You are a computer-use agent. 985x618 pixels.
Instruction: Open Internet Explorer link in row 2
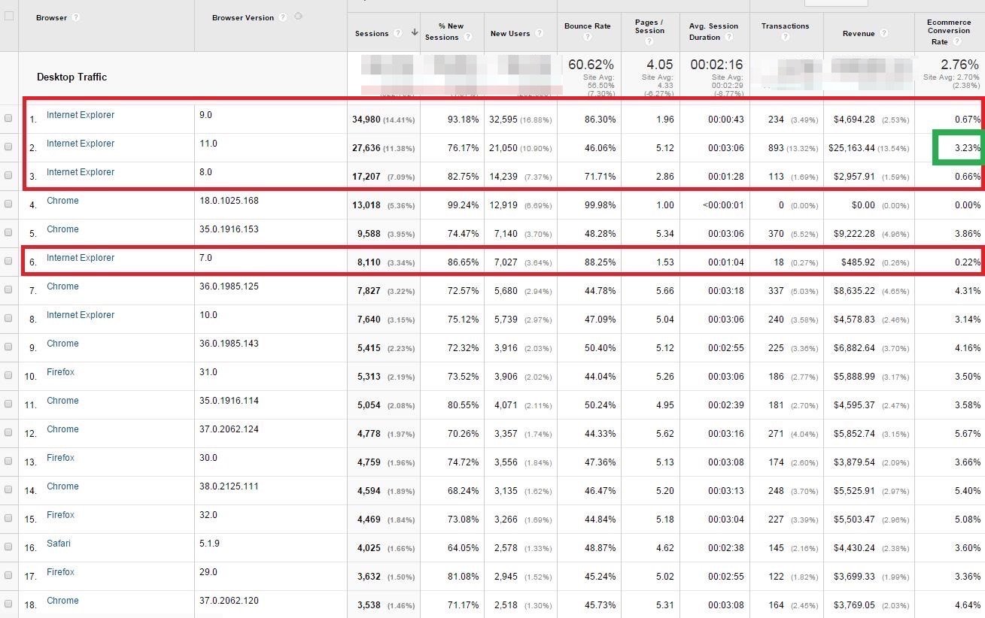(81, 144)
